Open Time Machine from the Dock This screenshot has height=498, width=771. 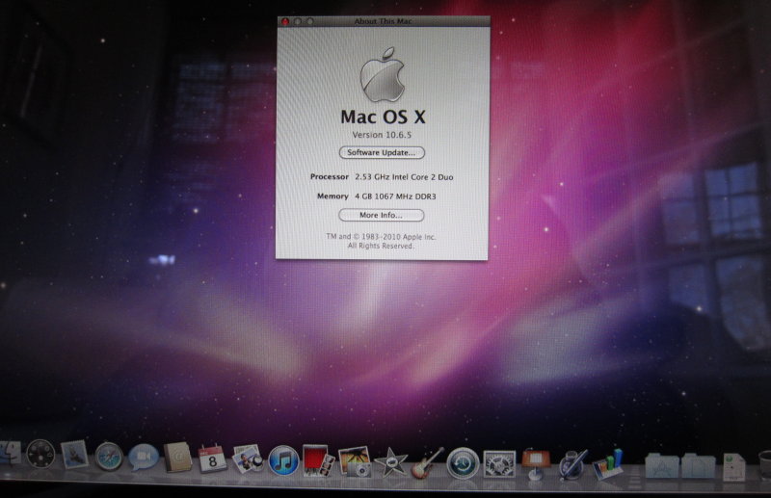pos(463,463)
